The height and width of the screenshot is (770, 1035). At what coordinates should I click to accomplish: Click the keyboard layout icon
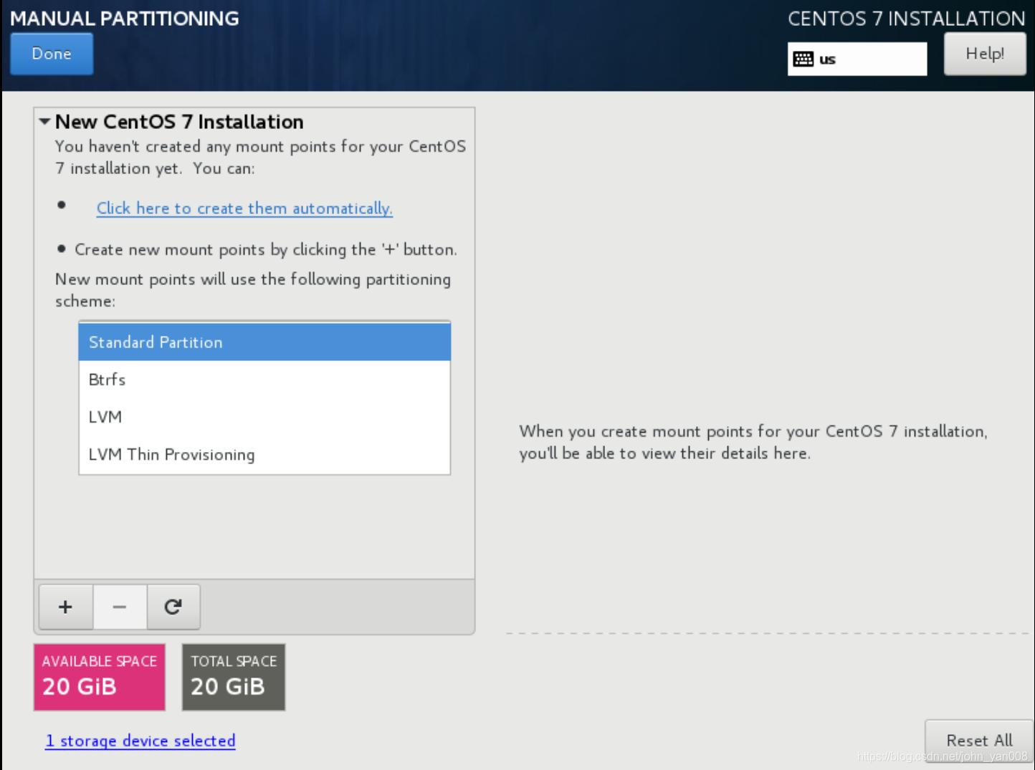pos(803,59)
